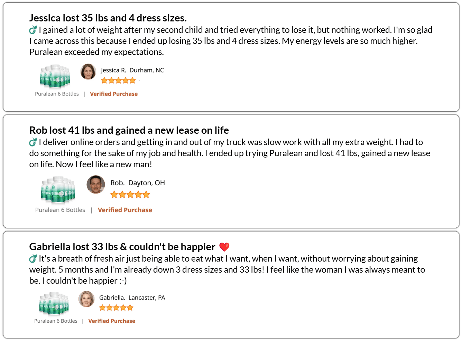
Task: Click the five-star rating under Gabriella
Action: [x=116, y=308]
